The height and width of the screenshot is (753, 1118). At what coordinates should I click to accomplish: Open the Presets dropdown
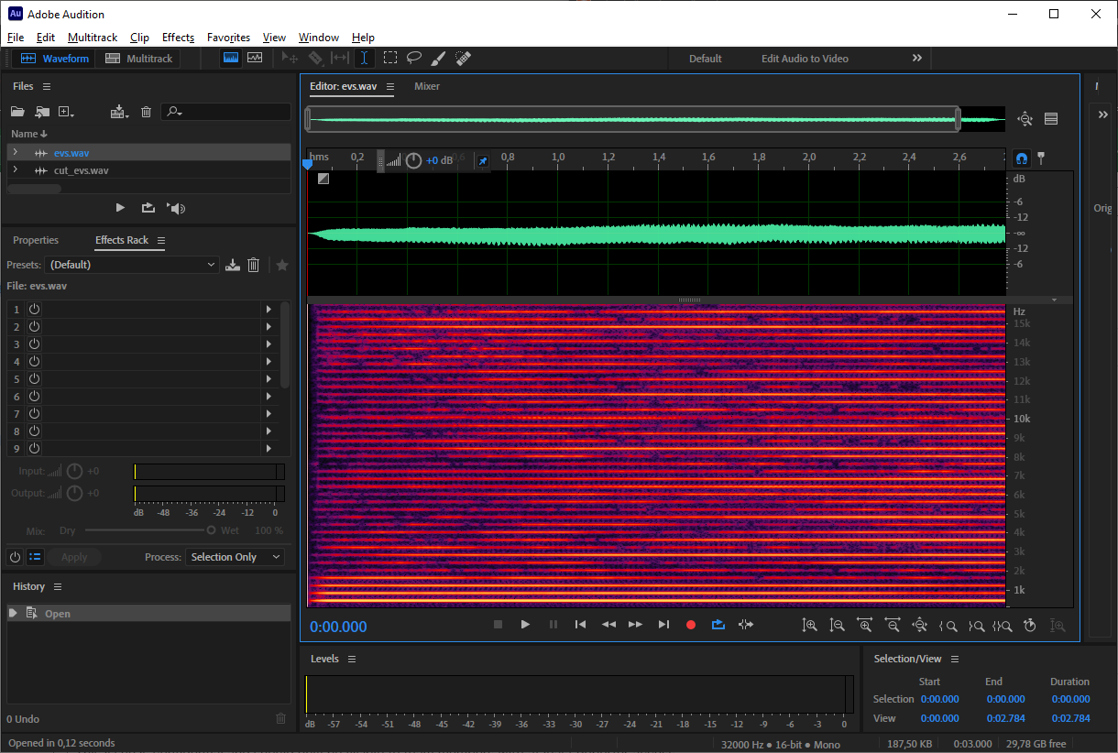[x=133, y=265]
